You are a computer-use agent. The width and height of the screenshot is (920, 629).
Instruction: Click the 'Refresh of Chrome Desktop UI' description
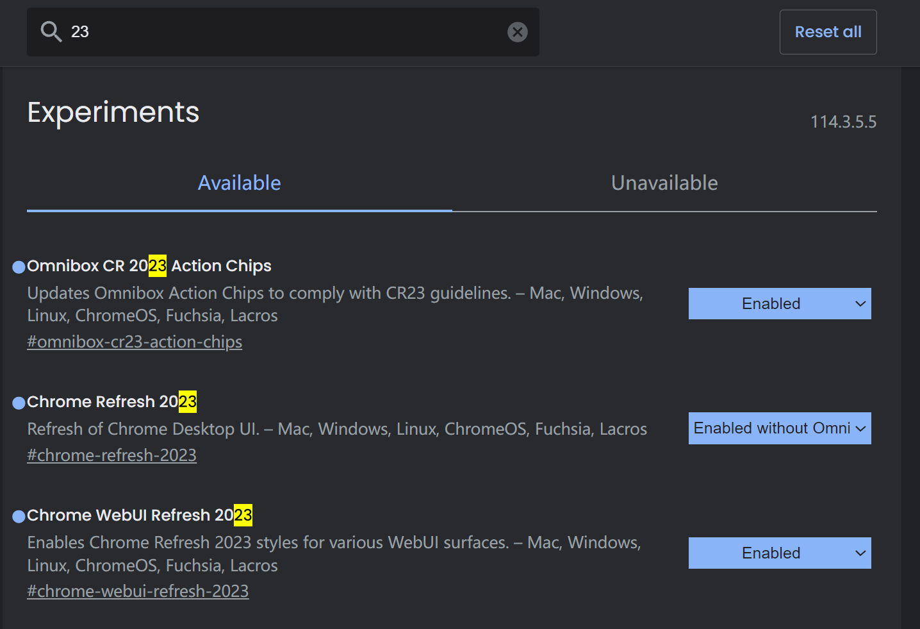click(x=337, y=429)
